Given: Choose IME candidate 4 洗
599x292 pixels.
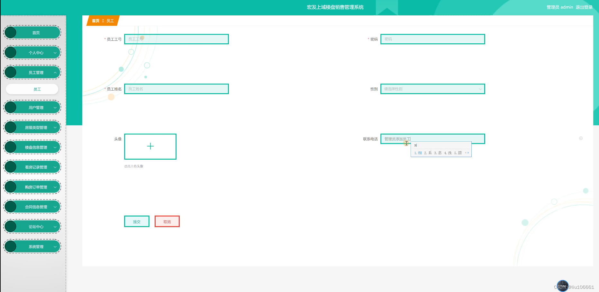Looking at the screenshot, I should (448, 153).
